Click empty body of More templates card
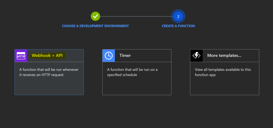The height and width of the screenshot is (128, 273). tap(224, 86)
